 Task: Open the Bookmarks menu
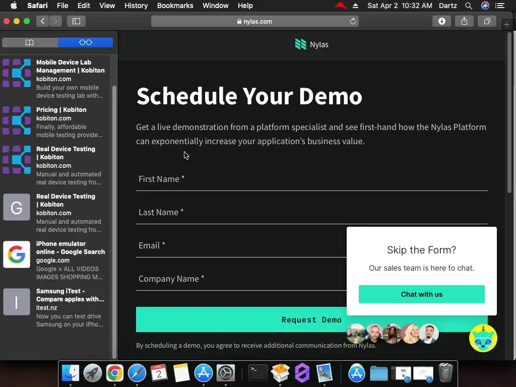tap(175, 6)
